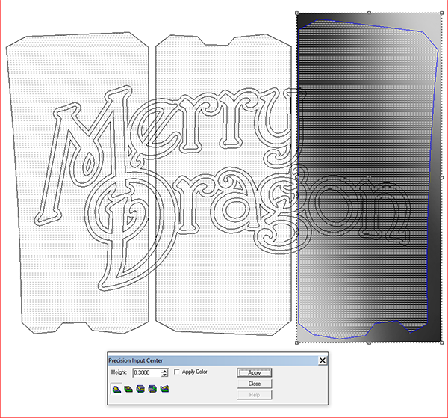448x418 pixels.
Task: Click the Close button in the dialog
Action: [255, 384]
